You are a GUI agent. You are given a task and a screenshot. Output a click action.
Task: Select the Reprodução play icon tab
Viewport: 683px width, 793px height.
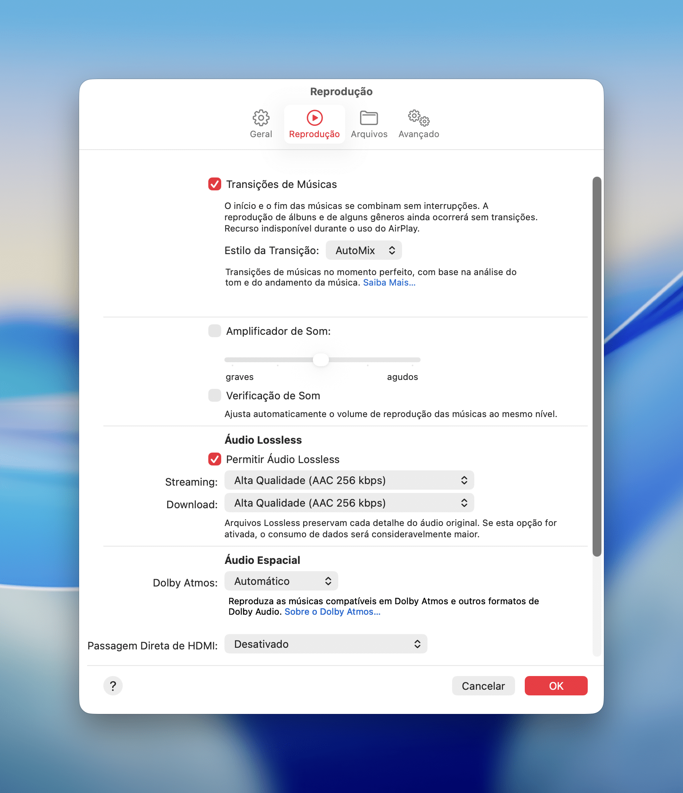314,124
